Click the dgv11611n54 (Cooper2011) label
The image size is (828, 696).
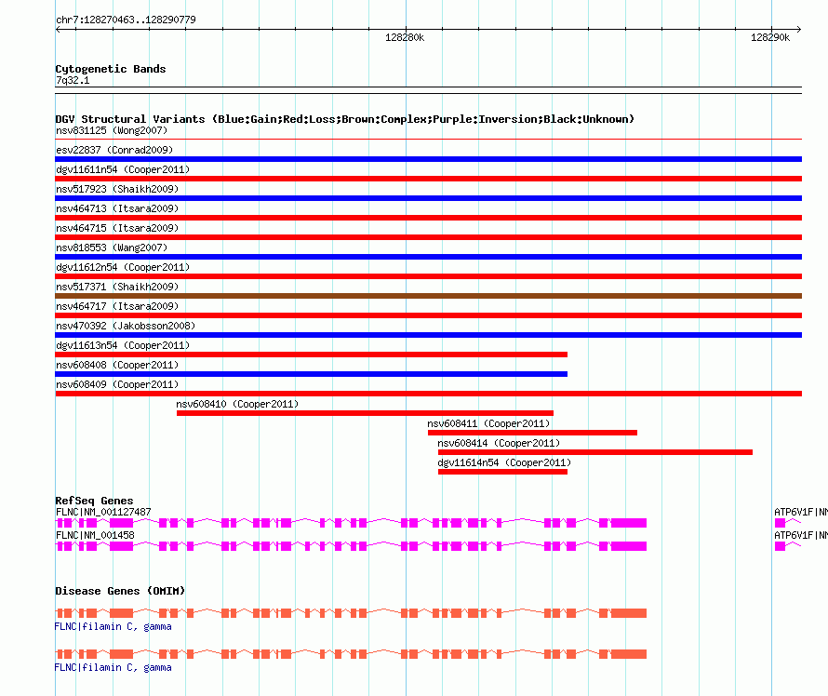pyautogui.click(x=123, y=169)
